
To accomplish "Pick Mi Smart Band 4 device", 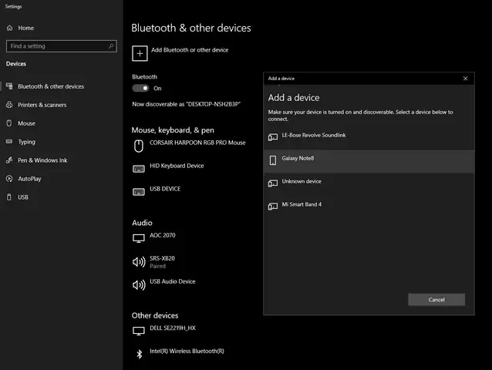I will tap(369, 207).
